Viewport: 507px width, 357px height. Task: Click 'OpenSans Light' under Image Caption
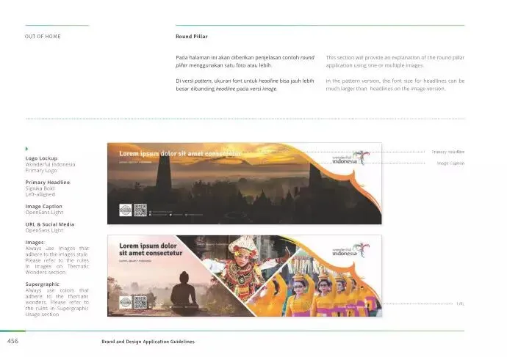[44, 212]
